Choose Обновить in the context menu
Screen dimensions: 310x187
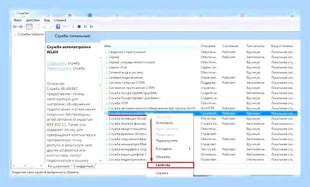tap(163, 157)
